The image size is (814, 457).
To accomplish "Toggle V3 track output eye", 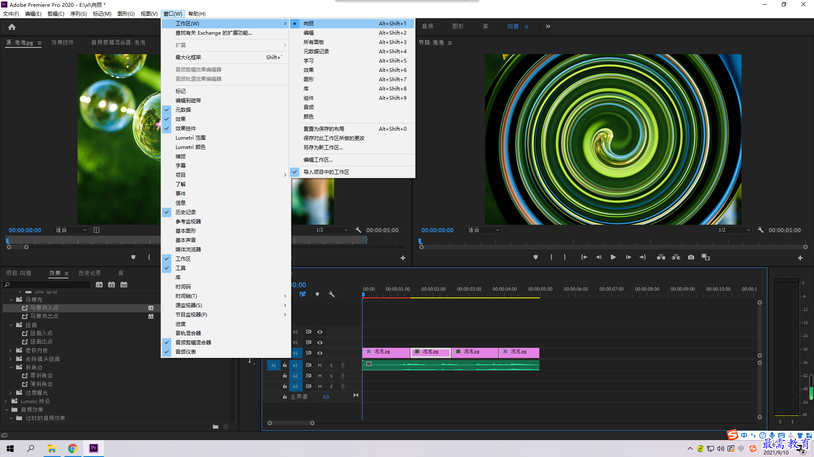I will 320,332.
